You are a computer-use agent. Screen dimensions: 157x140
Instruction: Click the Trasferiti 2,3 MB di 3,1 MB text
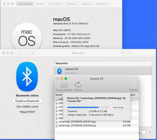click(x=87, y=111)
